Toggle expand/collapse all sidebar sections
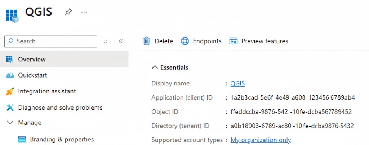The height and width of the screenshot is (145, 369). point(106,41)
